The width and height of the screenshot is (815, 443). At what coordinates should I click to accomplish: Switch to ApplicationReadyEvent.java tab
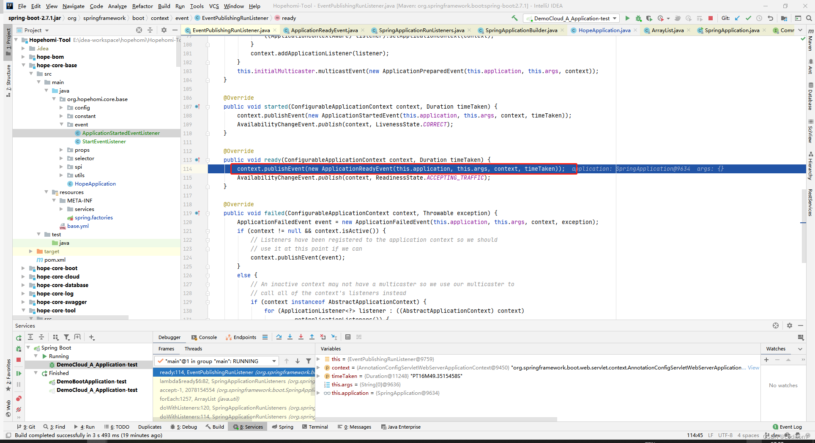click(324, 30)
